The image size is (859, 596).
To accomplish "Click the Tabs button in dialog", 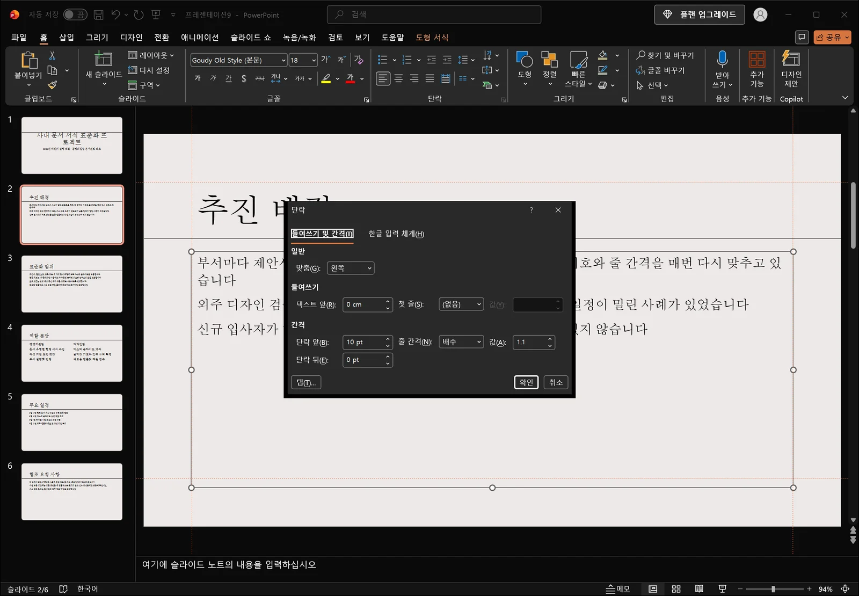I will pyautogui.click(x=306, y=382).
